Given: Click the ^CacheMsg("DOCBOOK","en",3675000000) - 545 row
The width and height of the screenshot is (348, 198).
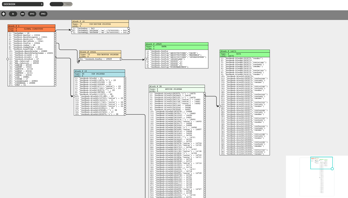Looking at the screenshot, I should tap(100, 33).
